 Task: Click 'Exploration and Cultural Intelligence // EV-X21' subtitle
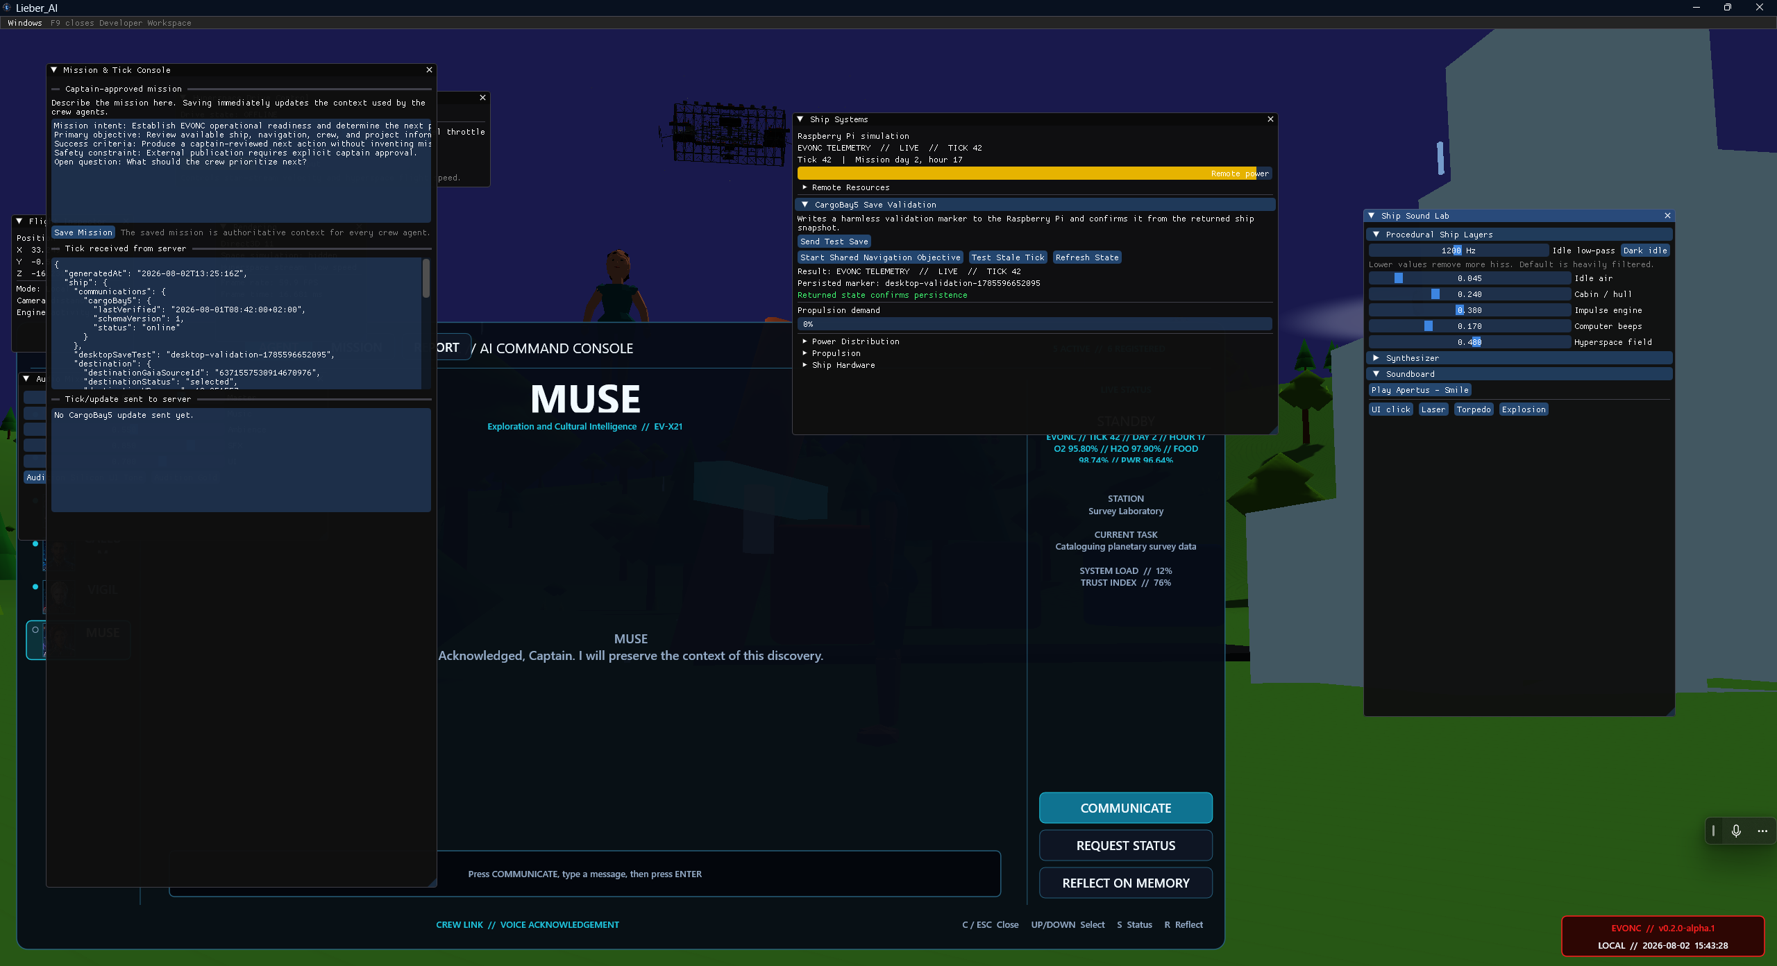(584, 427)
